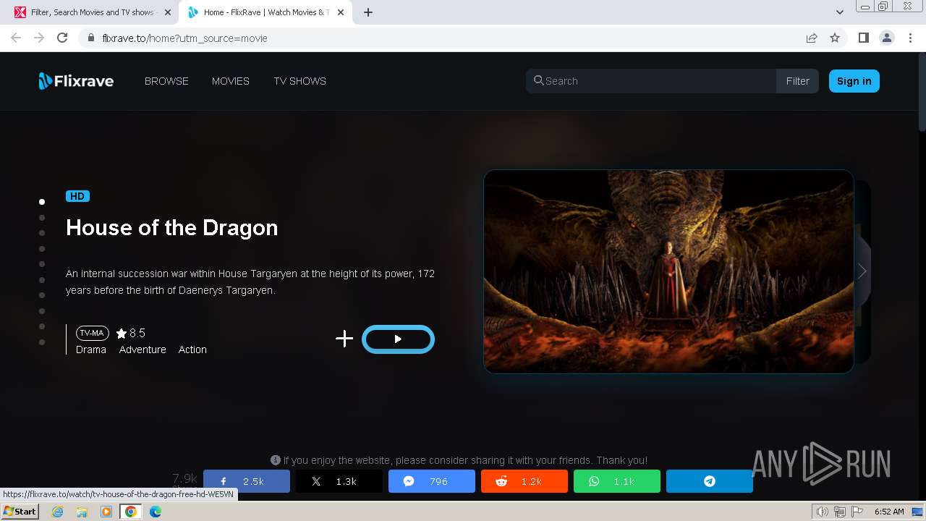Image resolution: width=926 pixels, height=521 pixels.
Task: Click the Flixrave logo
Action: pyautogui.click(x=76, y=81)
